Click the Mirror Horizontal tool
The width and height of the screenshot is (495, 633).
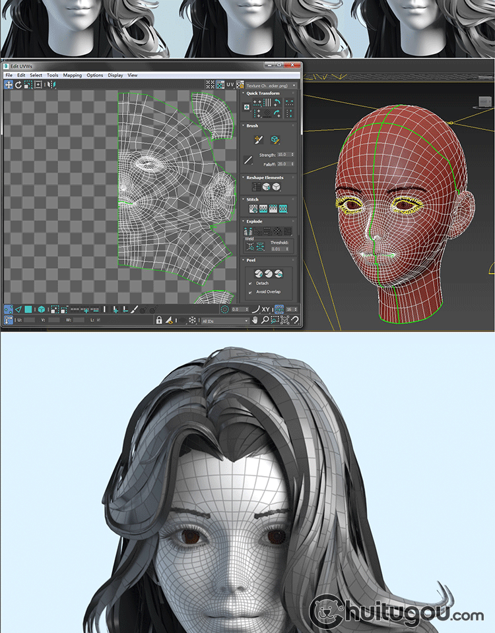point(51,85)
